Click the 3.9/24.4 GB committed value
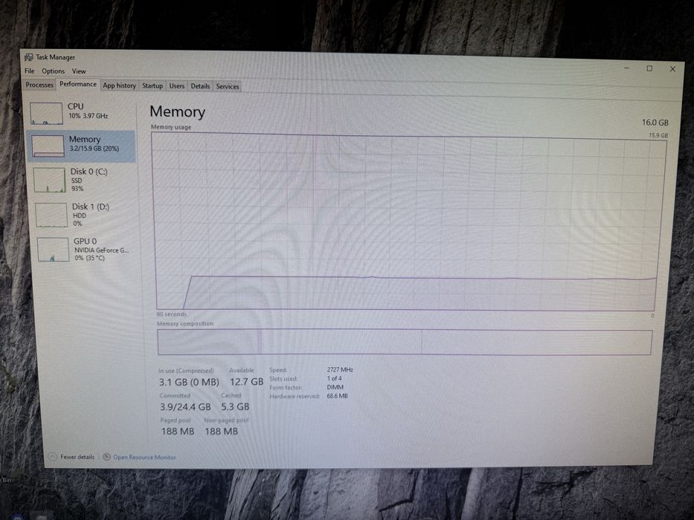 pyautogui.click(x=185, y=407)
